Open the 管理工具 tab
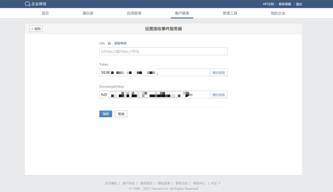The height and width of the screenshot is (192, 333). pos(230,13)
